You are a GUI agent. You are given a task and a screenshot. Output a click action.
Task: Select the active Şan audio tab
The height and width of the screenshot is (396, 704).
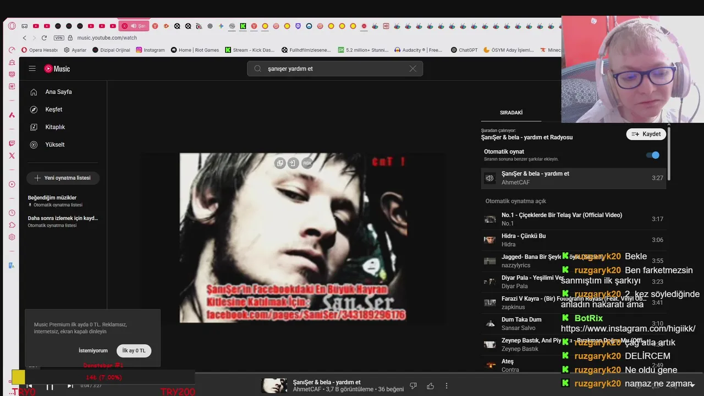coord(133,26)
